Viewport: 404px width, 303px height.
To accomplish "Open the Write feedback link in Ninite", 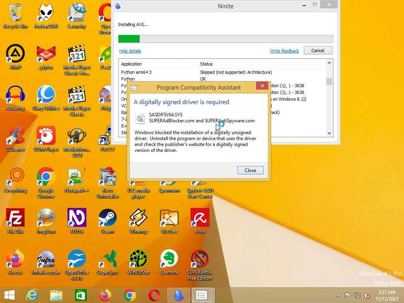I will coord(284,51).
